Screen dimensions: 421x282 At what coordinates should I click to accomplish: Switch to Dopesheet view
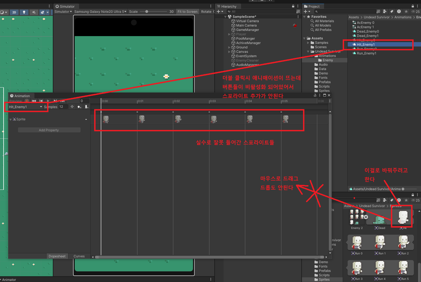coord(57,256)
